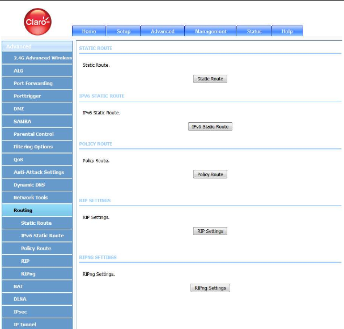Click the 'Static Route.' description text
Image resolution: width=344 pixels, height=329 pixels.
(96, 65)
